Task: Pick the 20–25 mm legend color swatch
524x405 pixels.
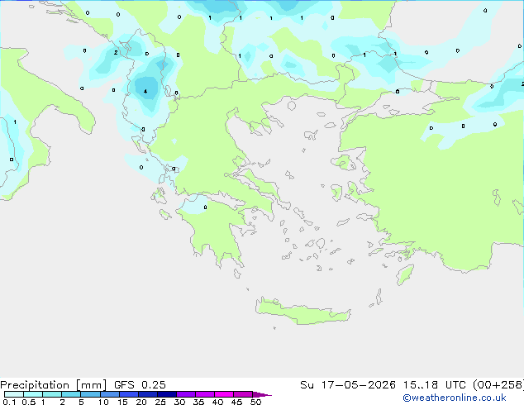Action: point(148,394)
